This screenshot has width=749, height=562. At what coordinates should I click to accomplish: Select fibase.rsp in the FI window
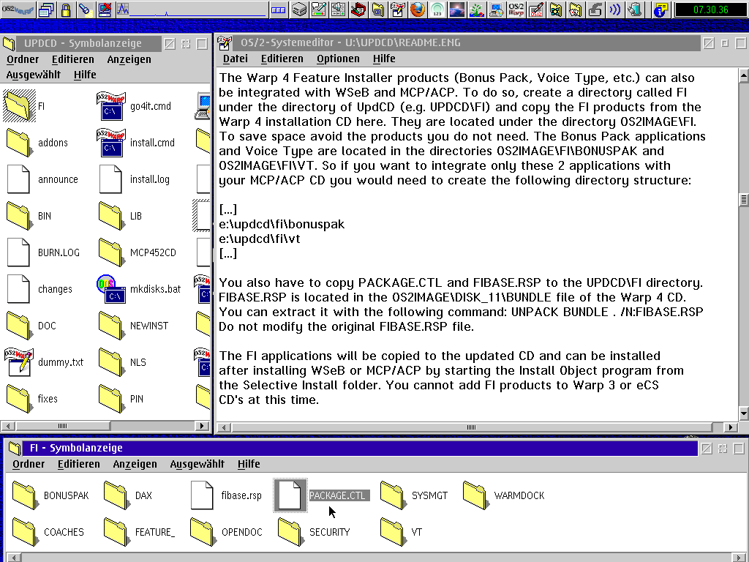202,495
